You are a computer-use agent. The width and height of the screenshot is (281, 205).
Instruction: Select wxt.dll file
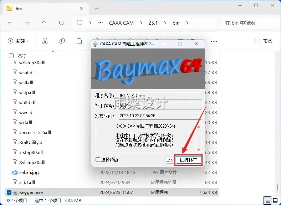coord(25,123)
